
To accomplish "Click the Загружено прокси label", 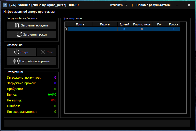I will point(21,83).
